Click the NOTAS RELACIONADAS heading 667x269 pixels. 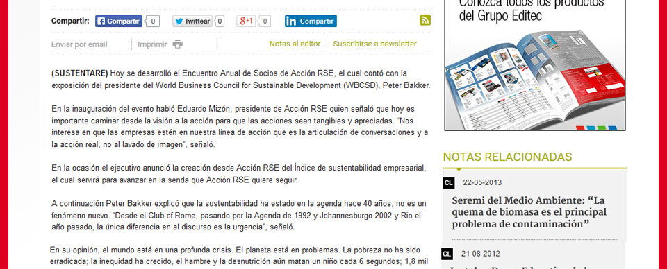coord(507,157)
